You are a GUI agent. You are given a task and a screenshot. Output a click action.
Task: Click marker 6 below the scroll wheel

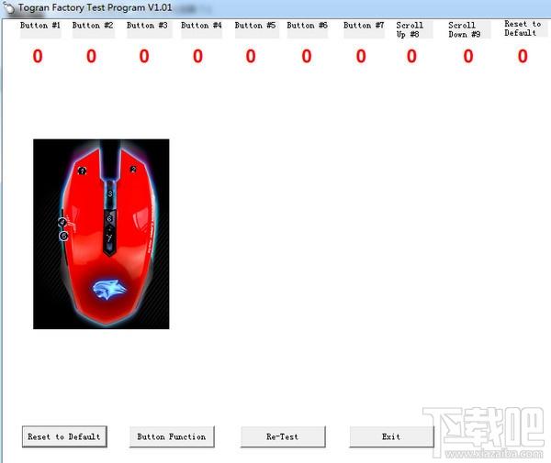109,218
